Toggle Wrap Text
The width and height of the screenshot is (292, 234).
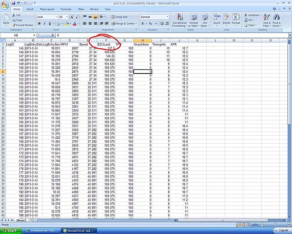[119, 17]
